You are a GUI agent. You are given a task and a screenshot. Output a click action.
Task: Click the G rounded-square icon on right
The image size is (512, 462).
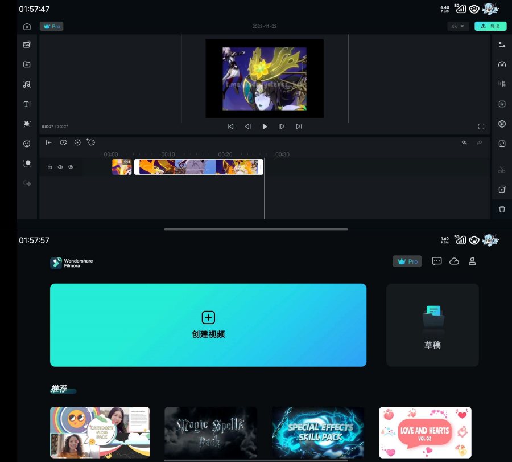click(x=502, y=104)
